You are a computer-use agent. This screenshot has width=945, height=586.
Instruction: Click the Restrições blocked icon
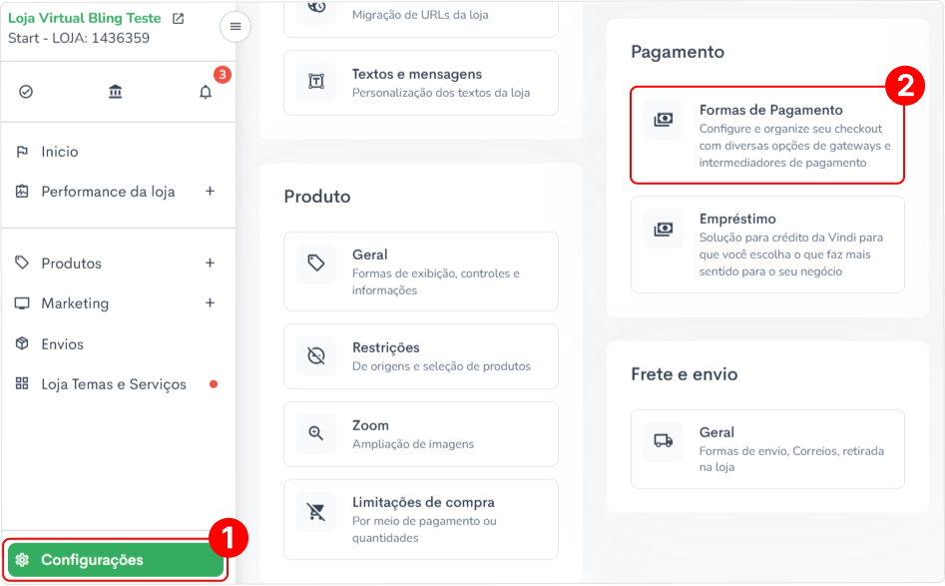[316, 356]
